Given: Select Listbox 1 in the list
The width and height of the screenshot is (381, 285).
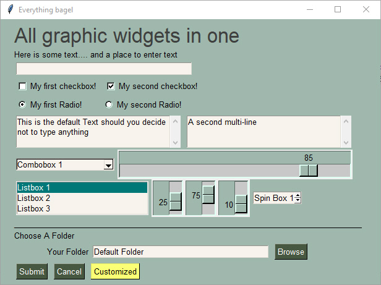Looking at the screenshot, I should pyautogui.click(x=82, y=187).
